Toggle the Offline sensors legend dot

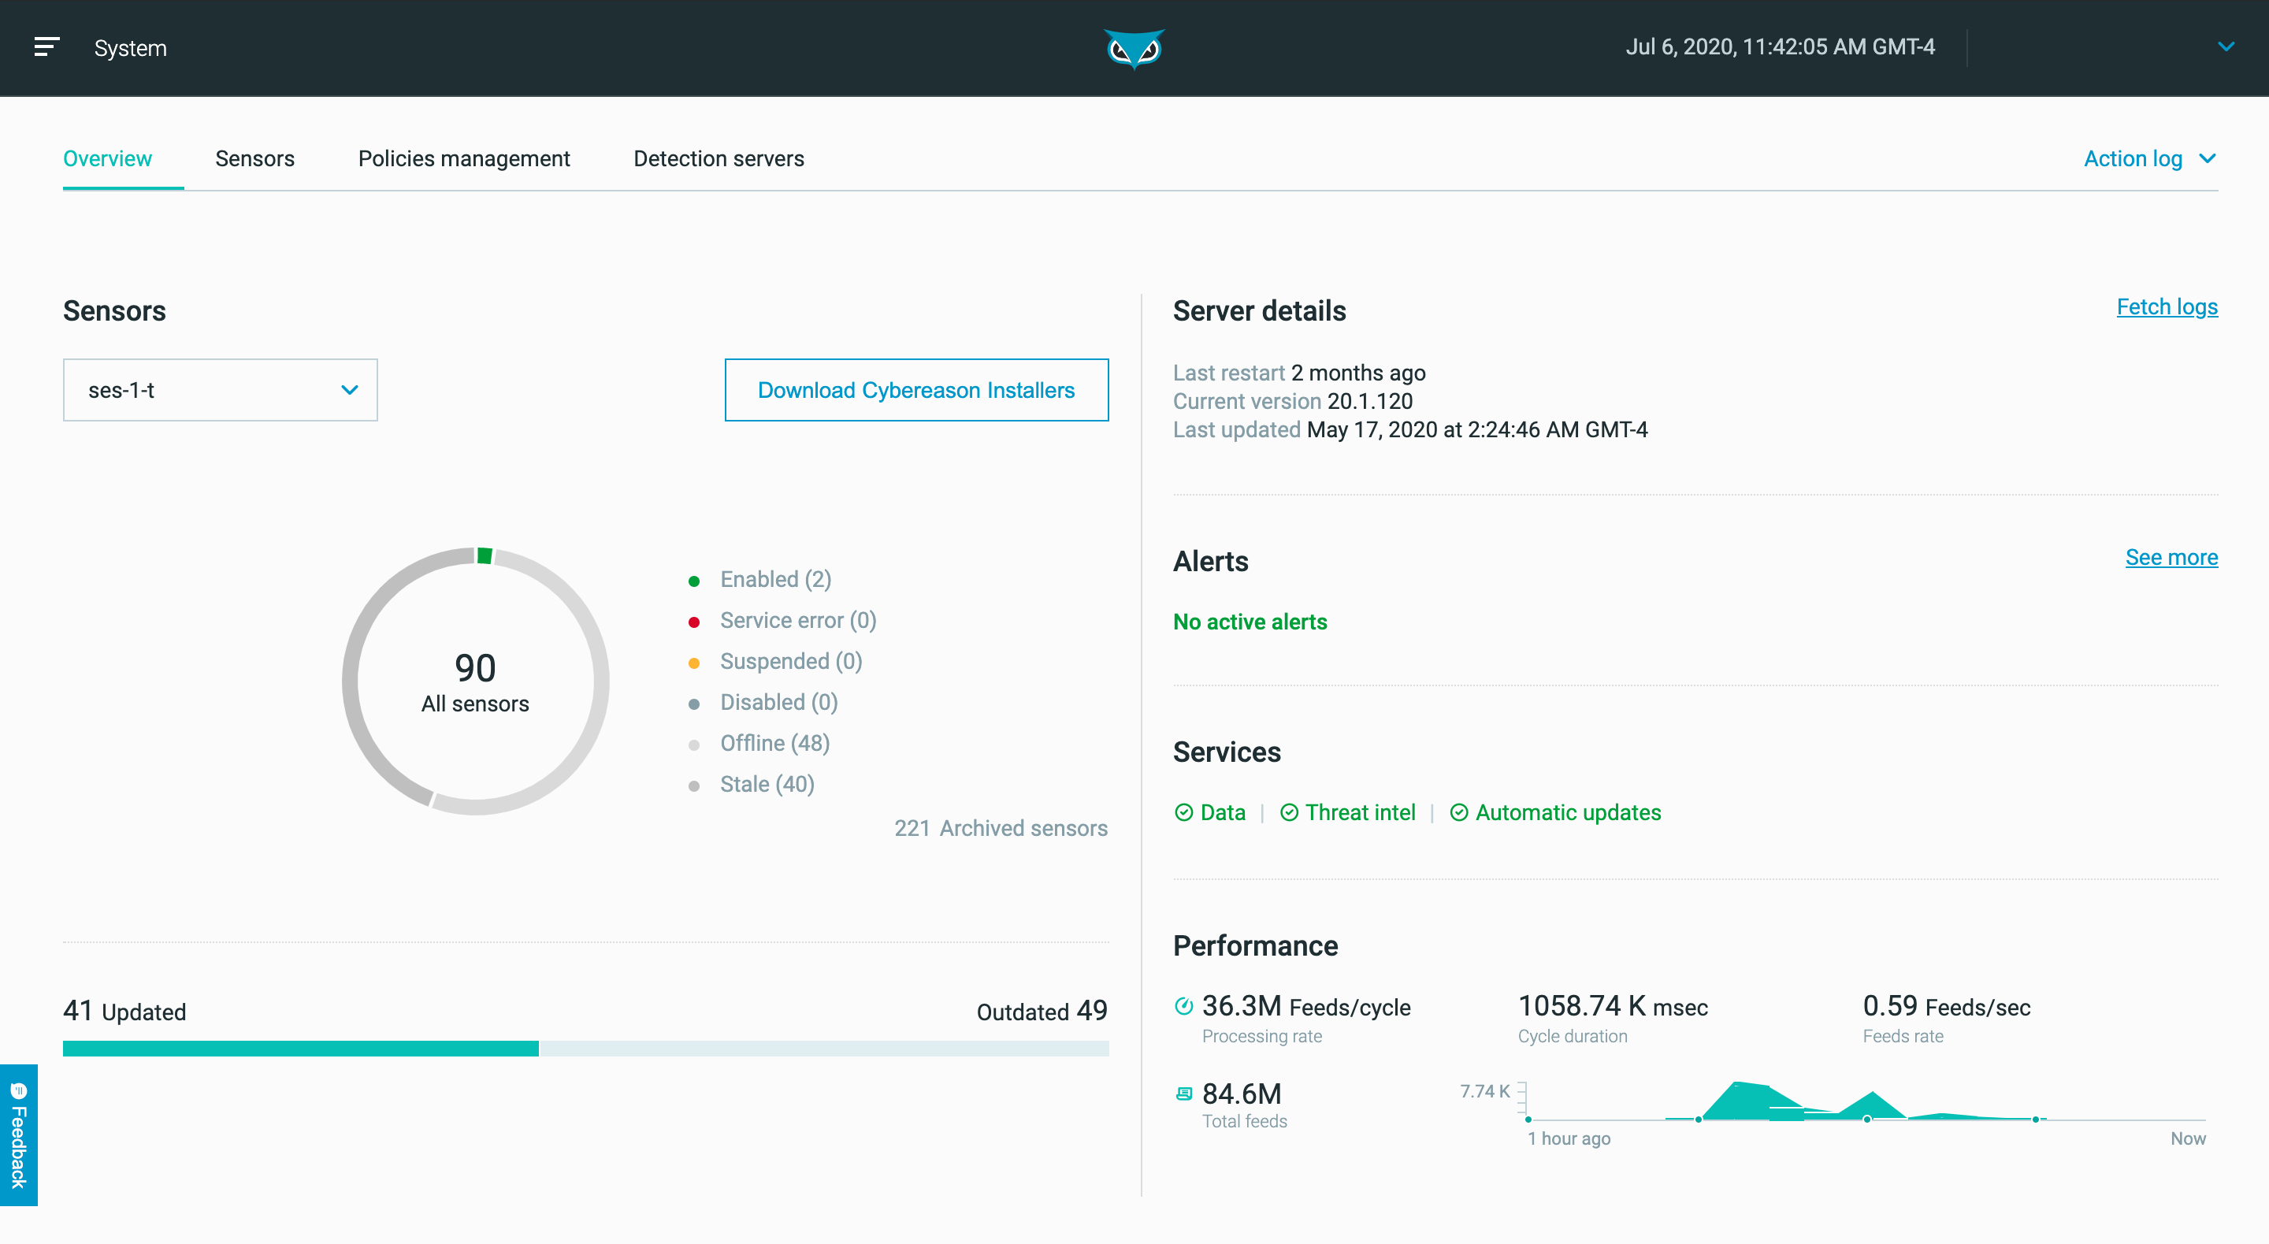(x=696, y=744)
